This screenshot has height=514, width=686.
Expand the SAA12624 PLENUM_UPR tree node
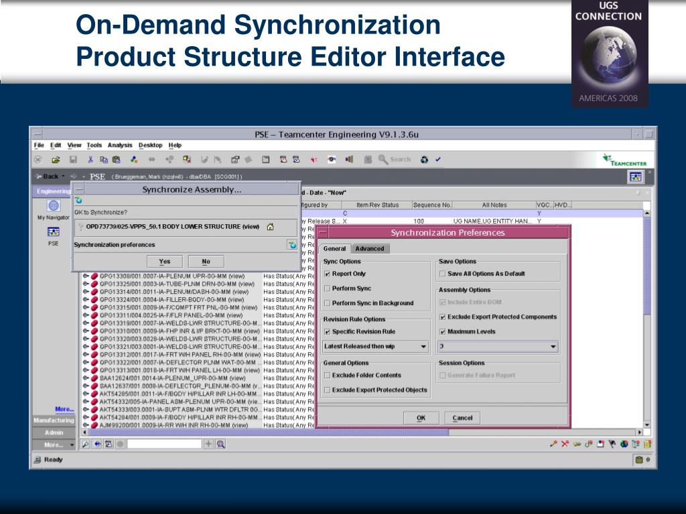[86, 379]
